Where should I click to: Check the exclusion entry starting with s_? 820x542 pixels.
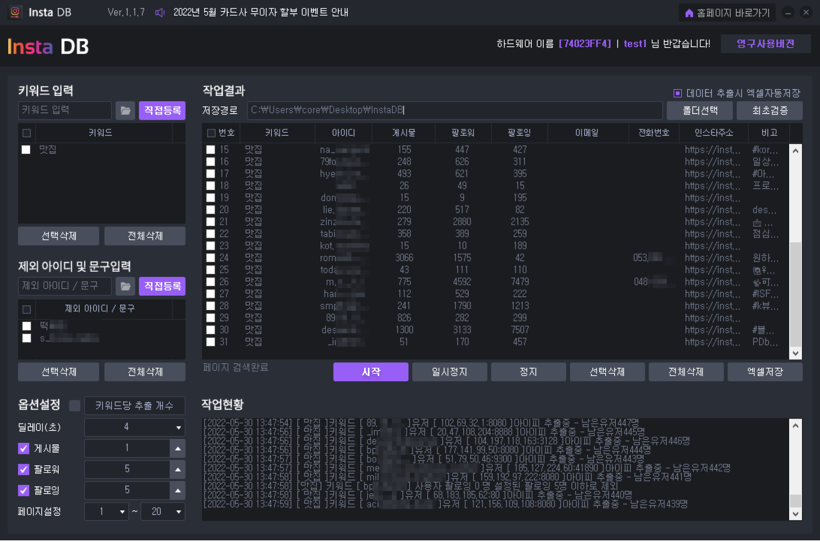[x=27, y=338]
